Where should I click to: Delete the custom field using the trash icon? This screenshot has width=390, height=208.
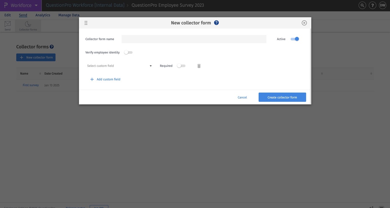[x=199, y=66]
